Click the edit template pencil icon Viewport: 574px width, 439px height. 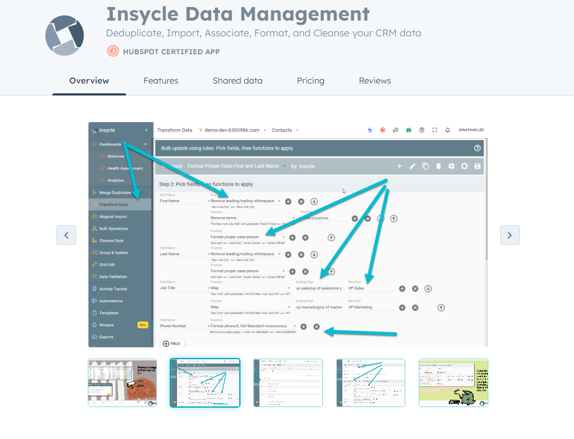(x=412, y=166)
